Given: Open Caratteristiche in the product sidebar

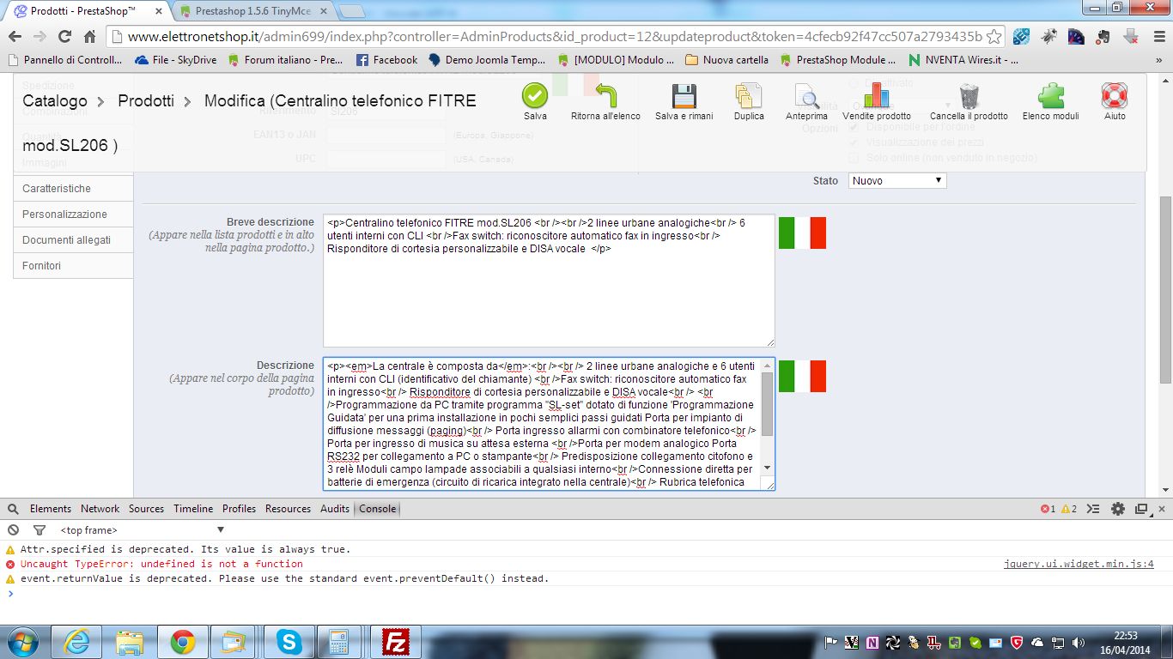Looking at the screenshot, I should [74, 189].
